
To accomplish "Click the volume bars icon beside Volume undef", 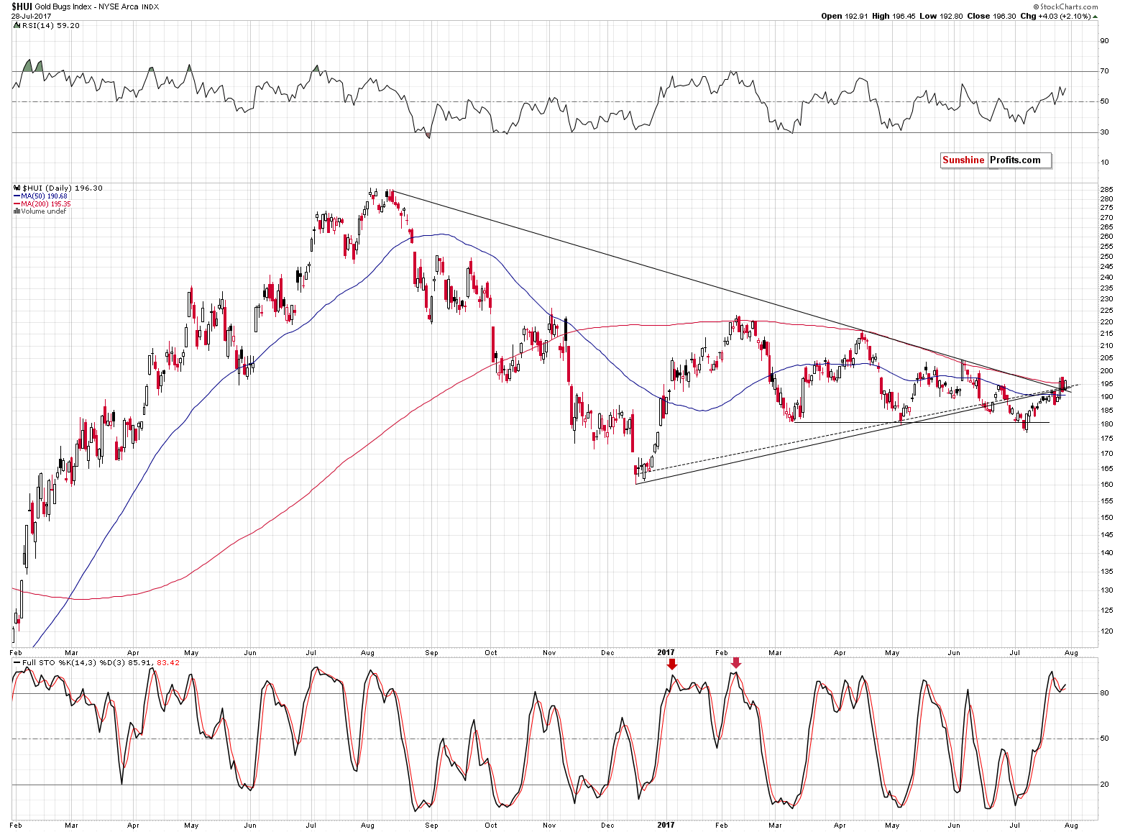I will tap(17, 211).
